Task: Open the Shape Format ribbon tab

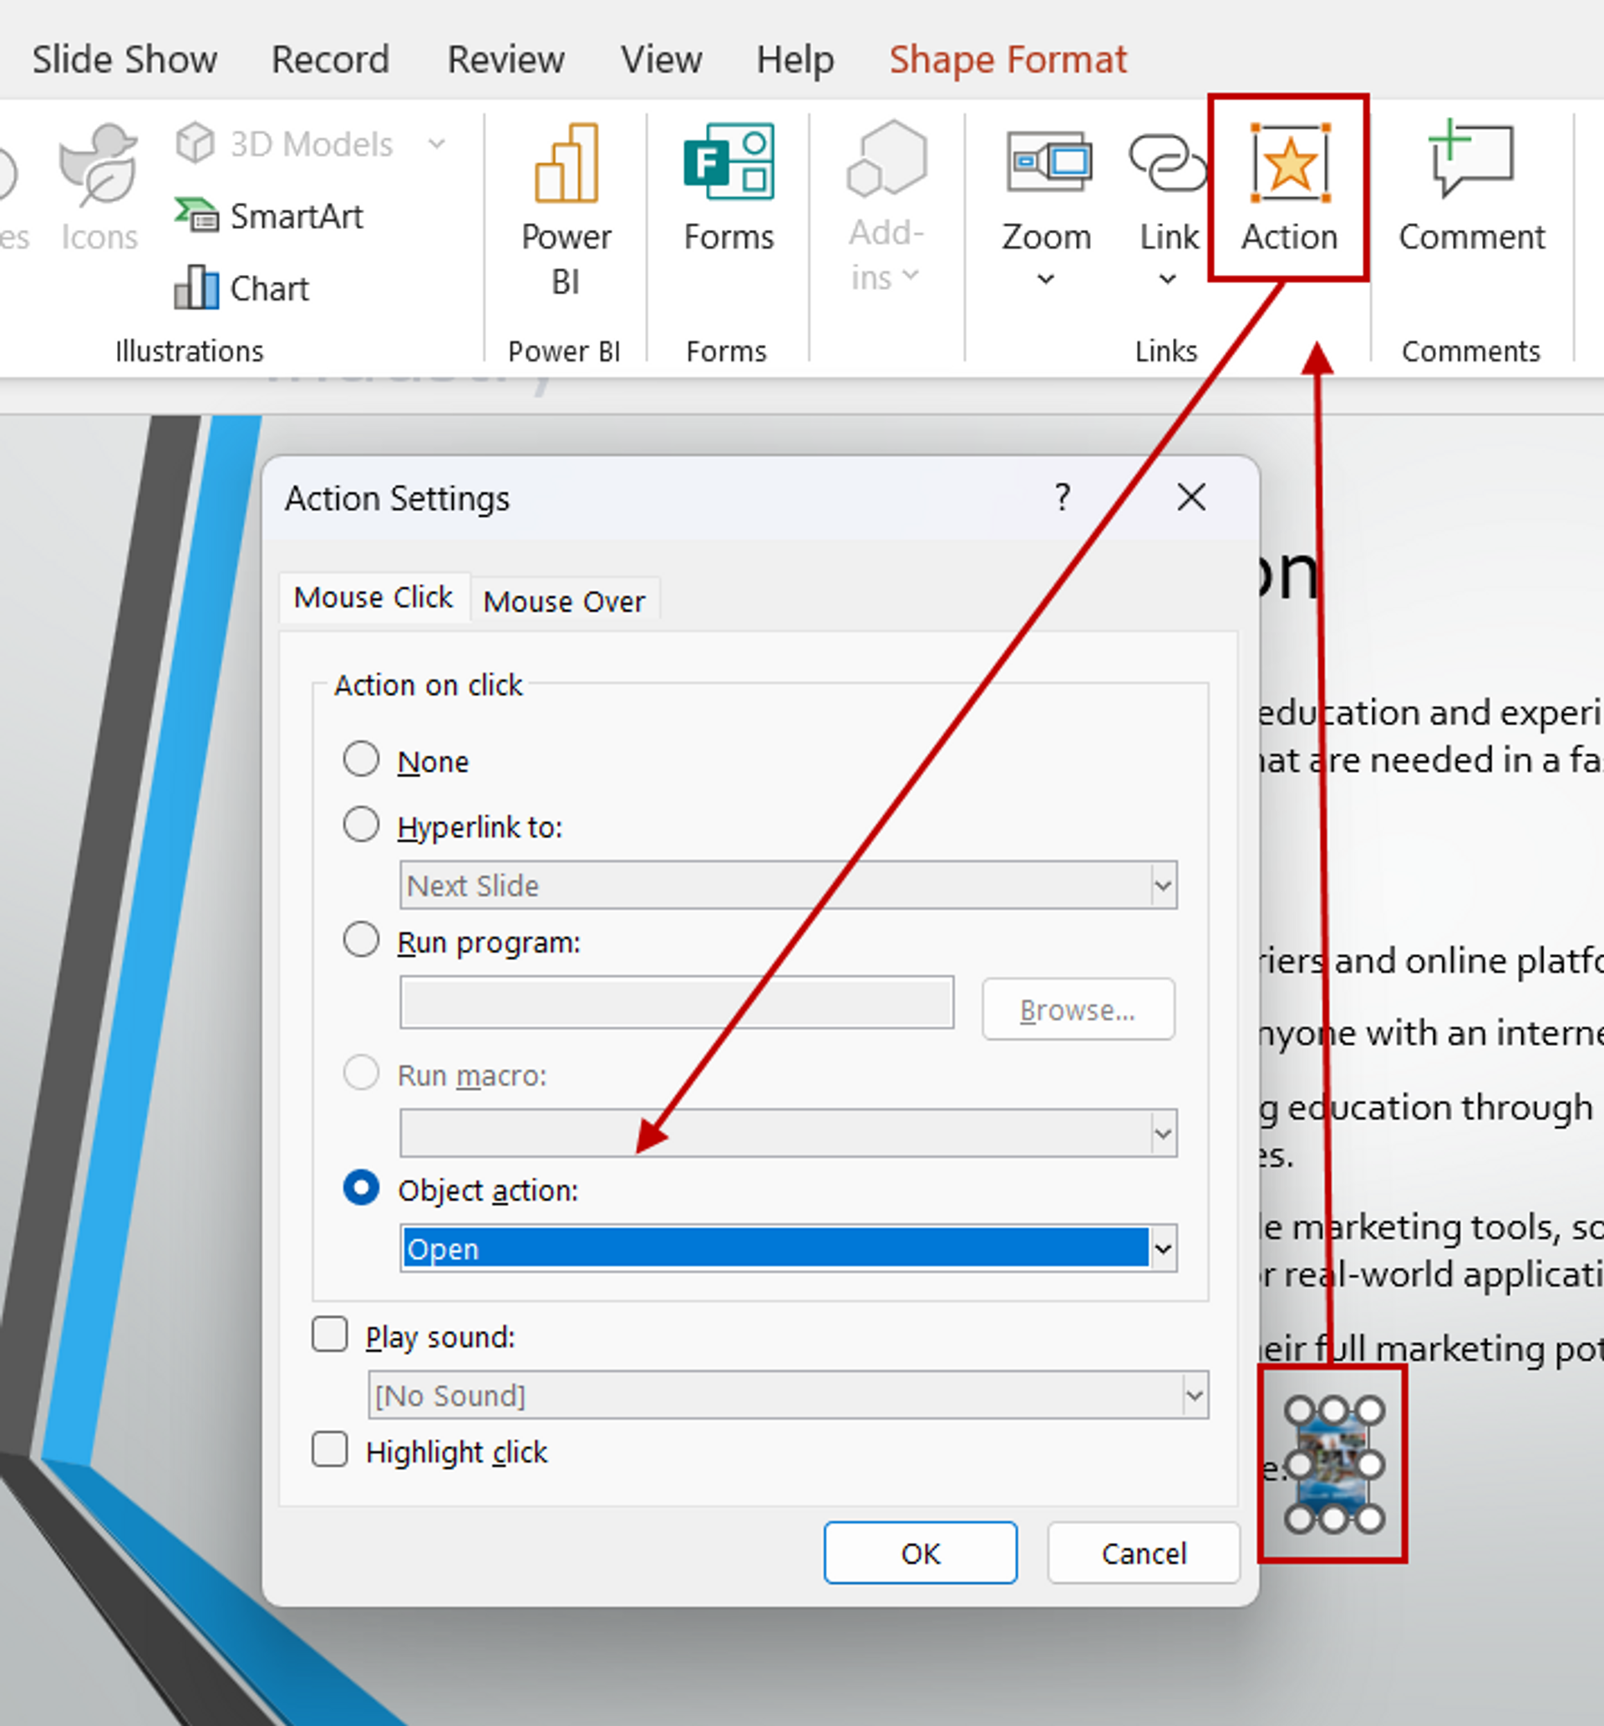Action: click(x=1008, y=60)
